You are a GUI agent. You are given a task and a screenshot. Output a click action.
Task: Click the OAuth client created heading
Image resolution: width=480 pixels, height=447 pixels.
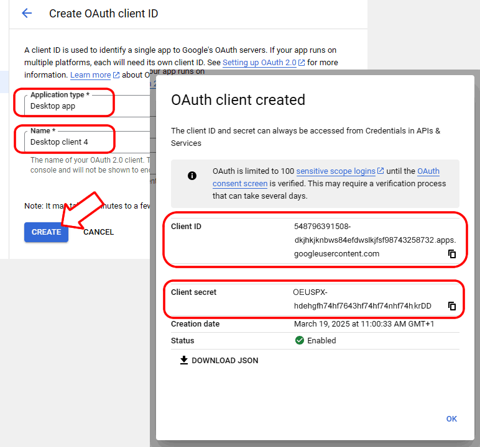pos(238,100)
